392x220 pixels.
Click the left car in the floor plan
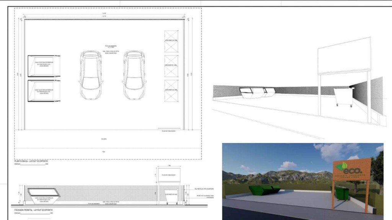tap(91, 75)
